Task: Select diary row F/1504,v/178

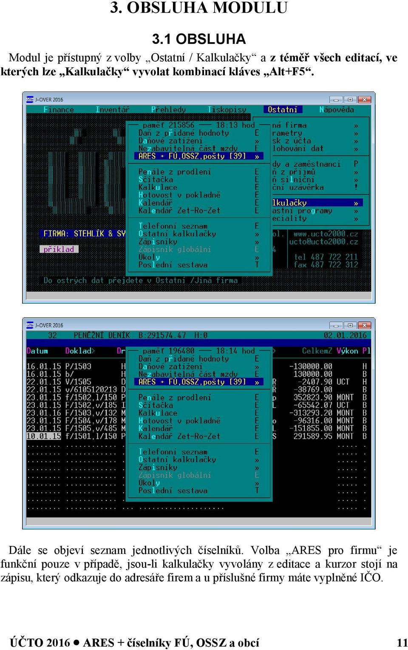Action: [x=91, y=421]
